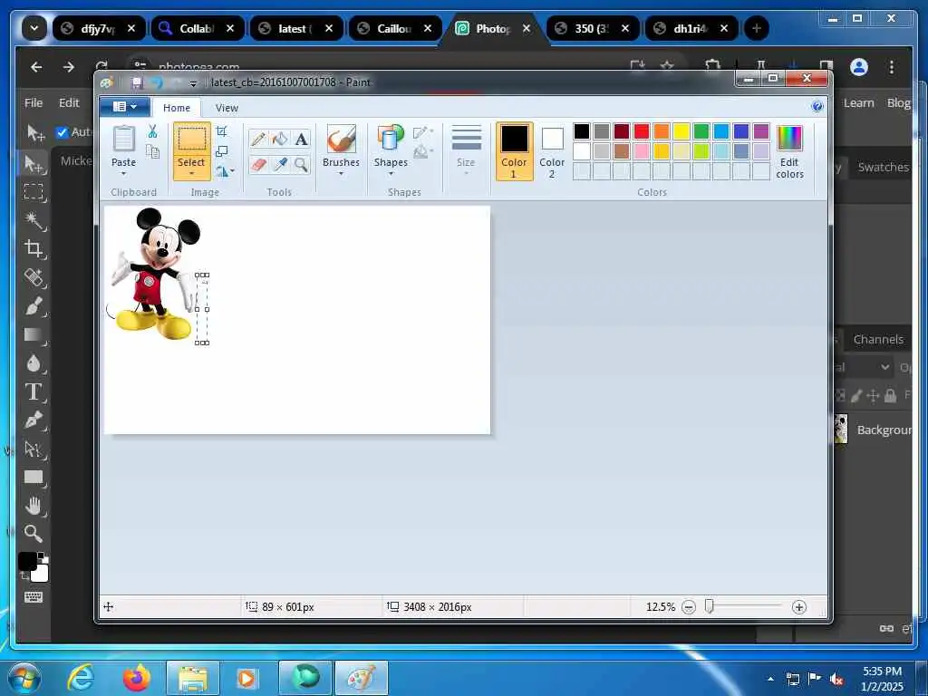The image size is (928, 696).
Task: Select the Pen tool in Photopea's toolbar
Action: 34,420
